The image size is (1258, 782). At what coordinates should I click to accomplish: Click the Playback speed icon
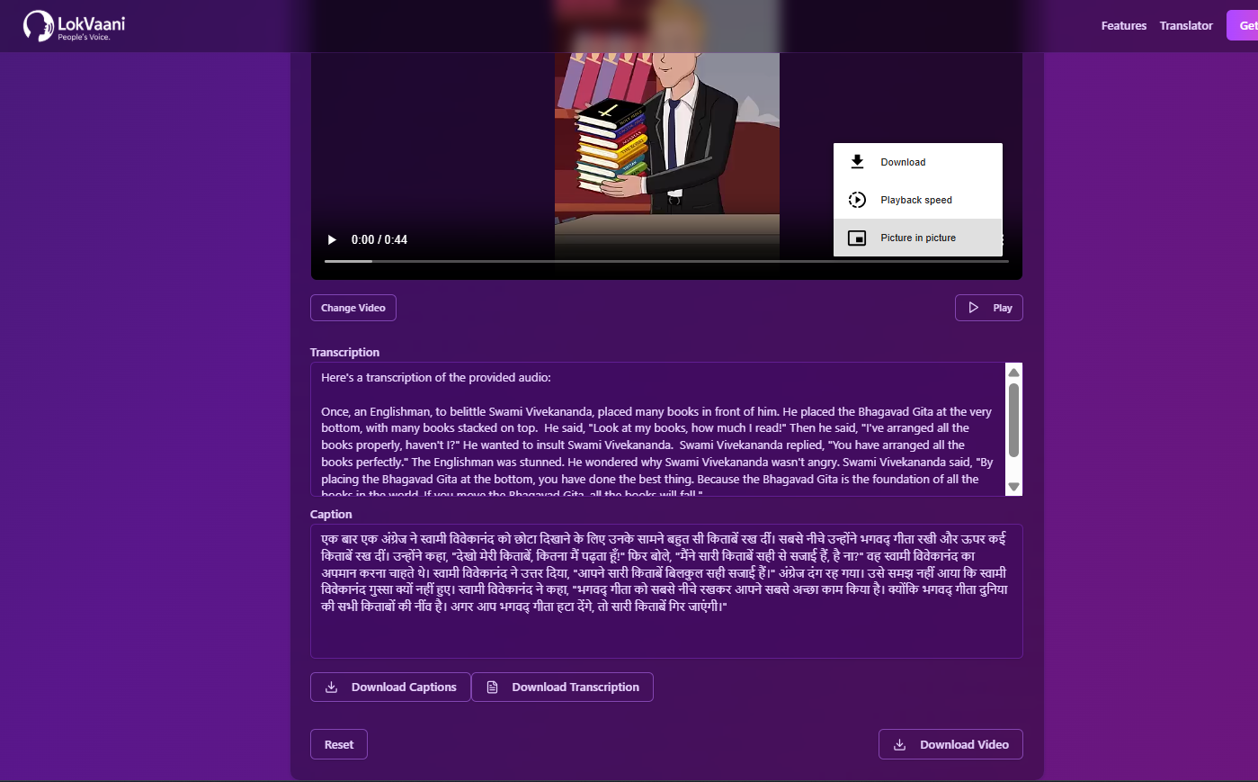(x=857, y=200)
